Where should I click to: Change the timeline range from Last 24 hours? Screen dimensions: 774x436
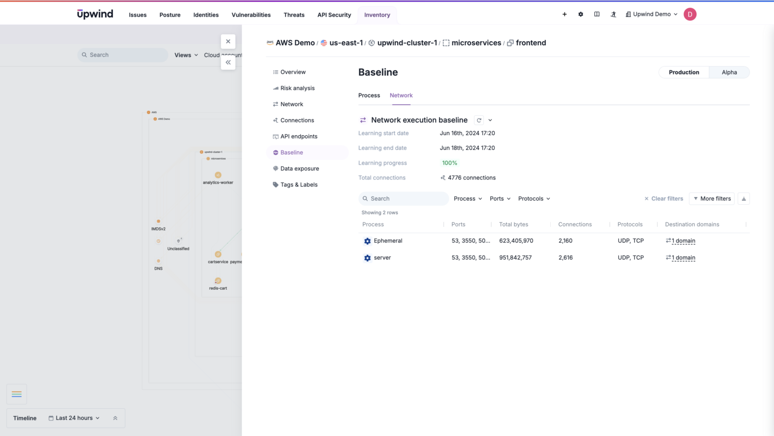(74, 418)
